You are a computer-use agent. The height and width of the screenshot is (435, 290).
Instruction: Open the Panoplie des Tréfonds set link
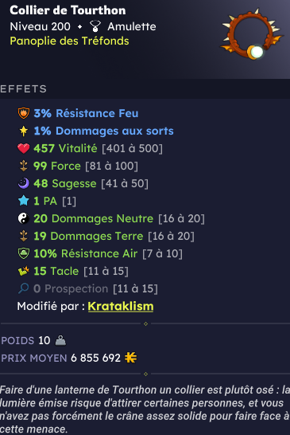[69, 41]
